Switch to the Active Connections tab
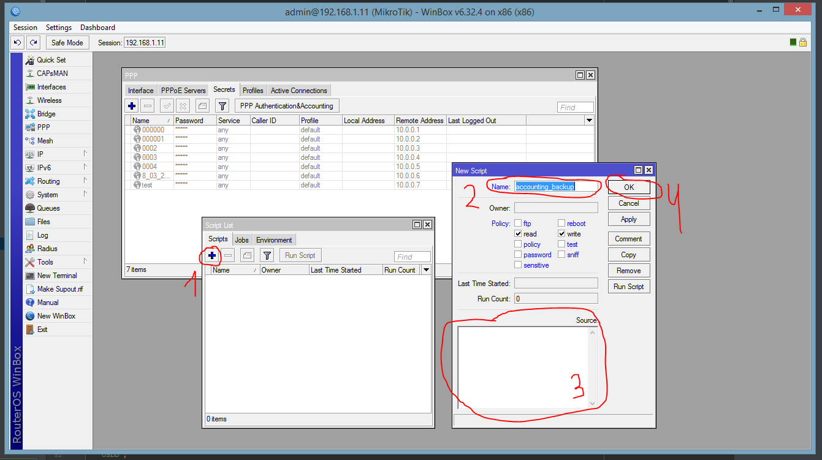Viewport: 822px width, 460px height. coord(299,91)
